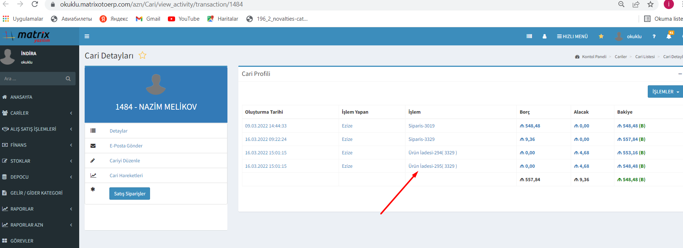Image resolution: width=683 pixels, height=248 pixels.
Task: Click the question mark help icon
Action: coord(654,36)
